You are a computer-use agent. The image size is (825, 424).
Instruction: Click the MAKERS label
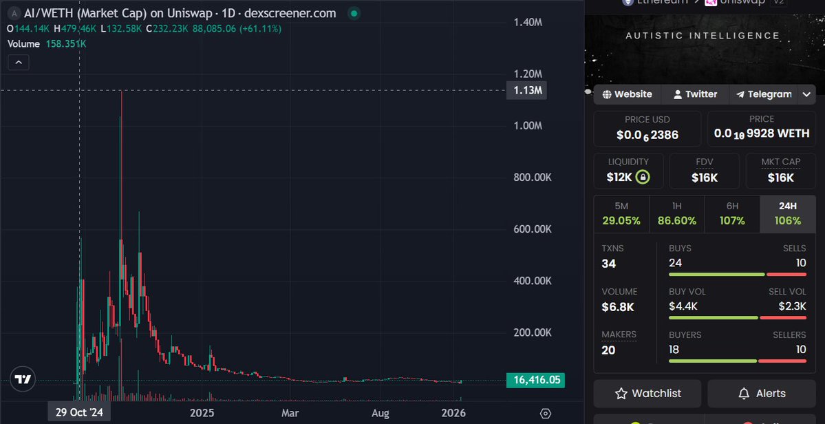click(619, 335)
